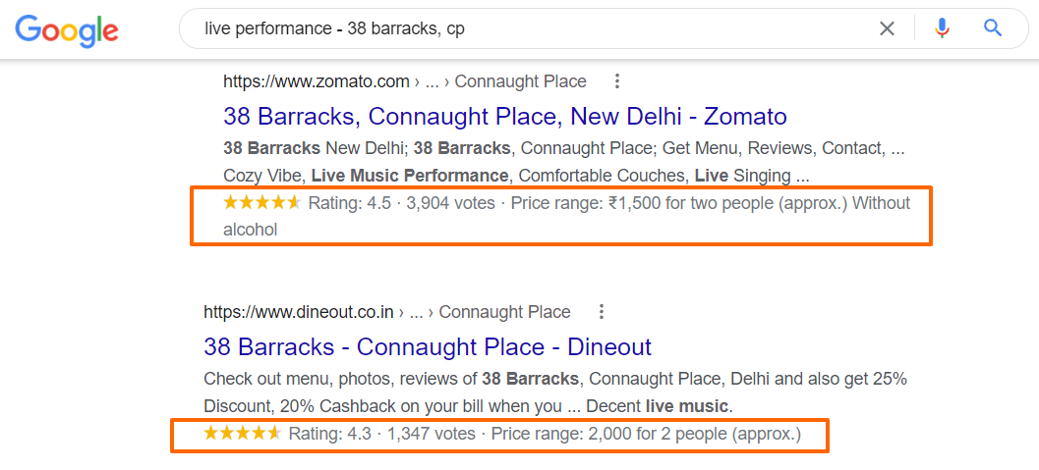1039x470 pixels.
Task: Open three-dot menu for Dineout result
Action: 601,311
